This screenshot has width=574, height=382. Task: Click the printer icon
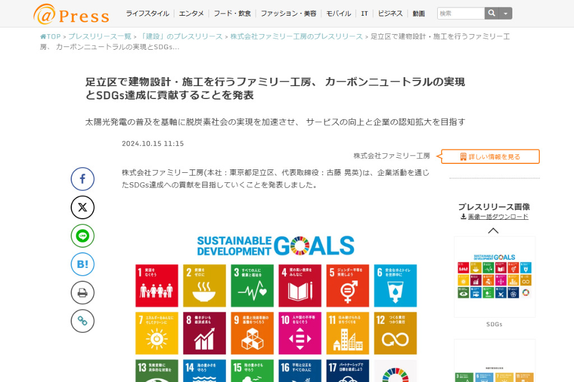tap(82, 293)
